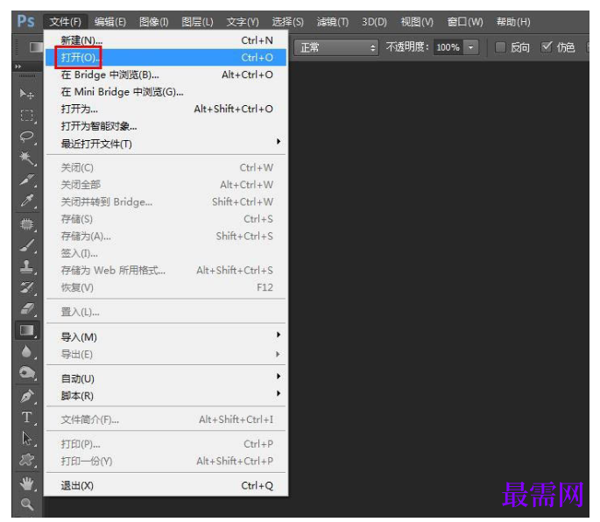Select the Path Selection tool
This screenshot has height=522, width=600.
point(27,439)
